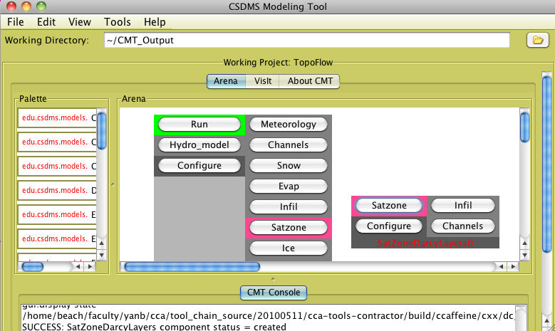Select the first edu.csdms.models palette item
The height and width of the screenshot is (331, 555).
57,117
